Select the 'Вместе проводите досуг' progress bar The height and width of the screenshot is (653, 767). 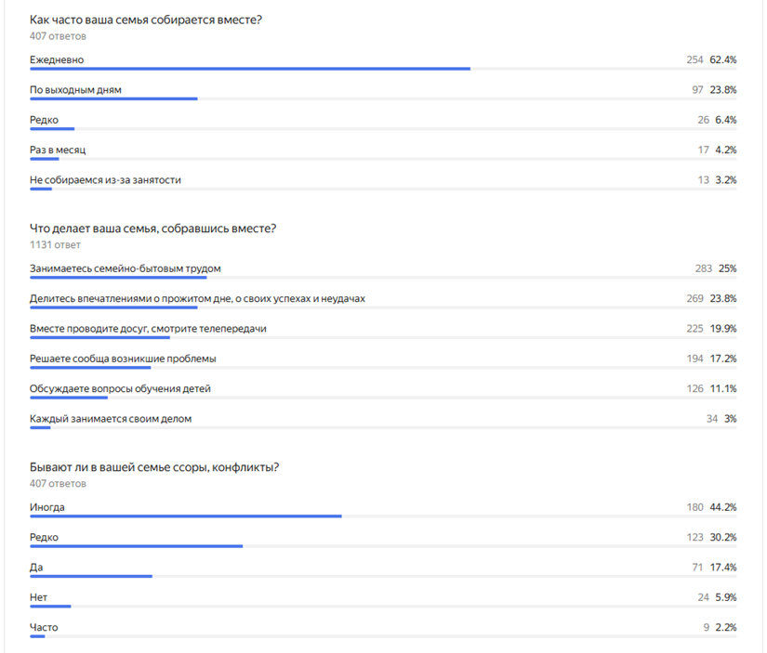click(x=383, y=337)
